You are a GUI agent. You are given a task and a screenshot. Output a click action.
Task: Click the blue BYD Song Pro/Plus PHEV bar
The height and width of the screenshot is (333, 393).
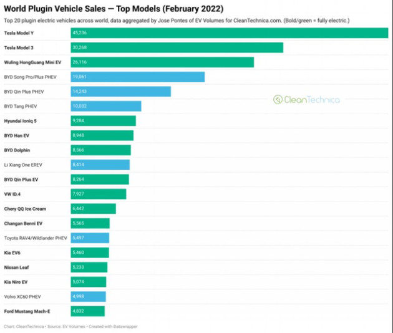(138, 77)
